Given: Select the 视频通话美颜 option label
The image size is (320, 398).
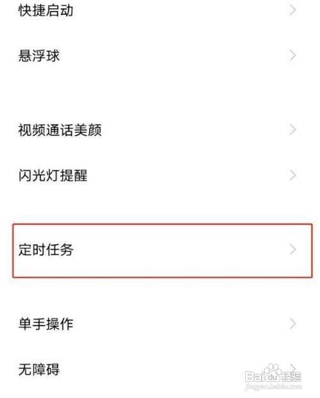Looking at the screenshot, I should pyautogui.click(x=60, y=130).
